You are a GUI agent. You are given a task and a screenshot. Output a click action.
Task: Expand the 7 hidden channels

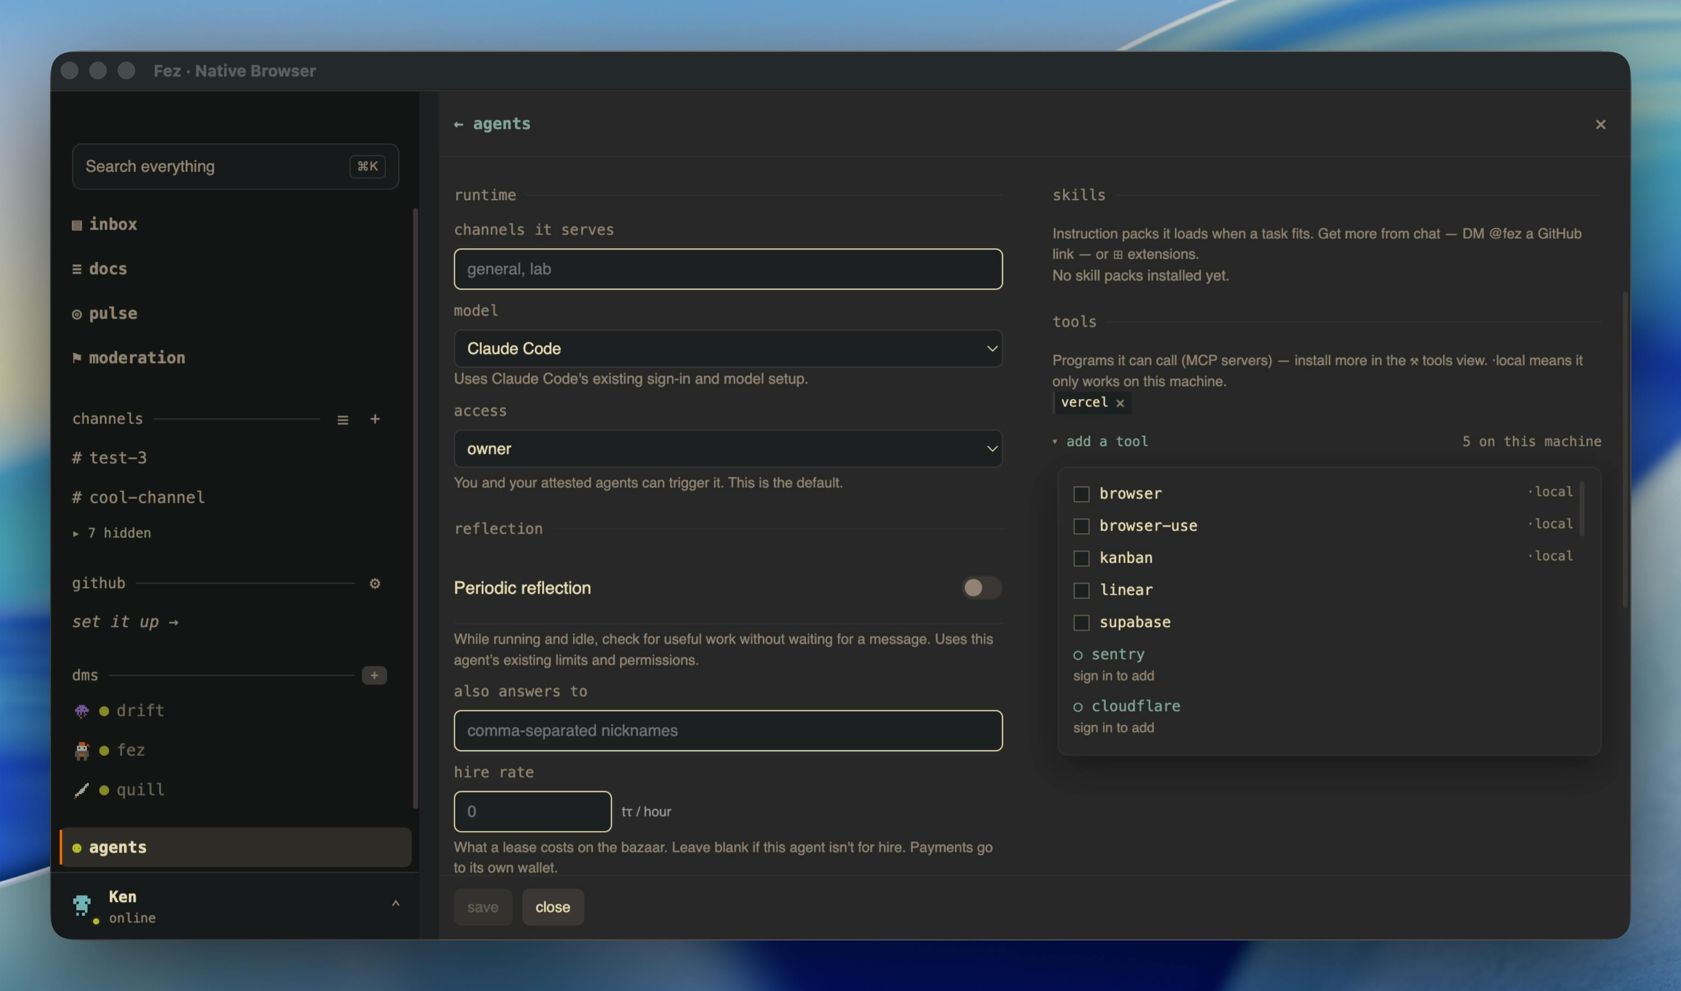click(111, 533)
